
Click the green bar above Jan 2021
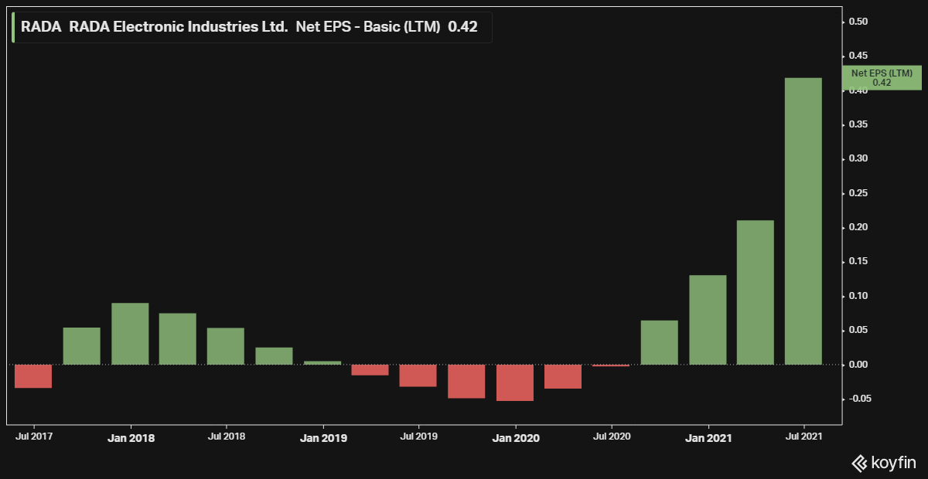tap(708, 320)
